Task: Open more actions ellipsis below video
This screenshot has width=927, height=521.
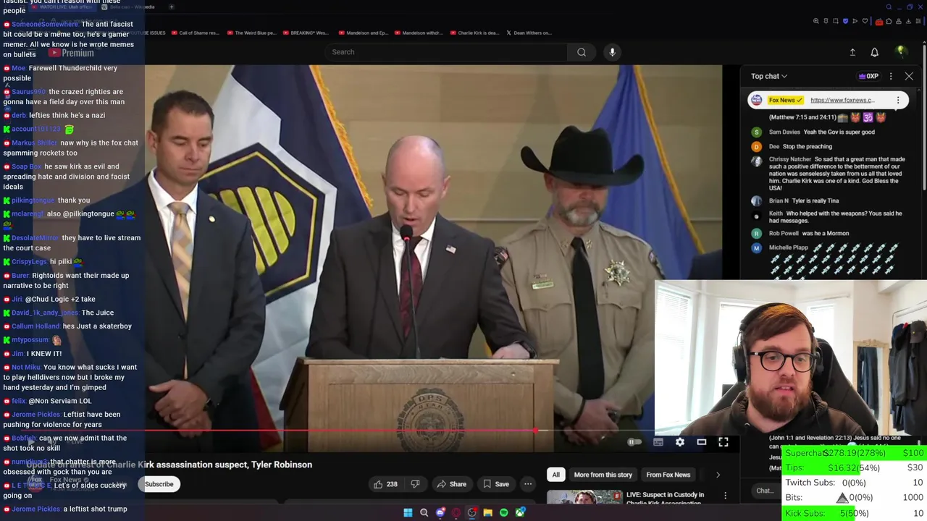Action: pyautogui.click(x=528, y=484)
